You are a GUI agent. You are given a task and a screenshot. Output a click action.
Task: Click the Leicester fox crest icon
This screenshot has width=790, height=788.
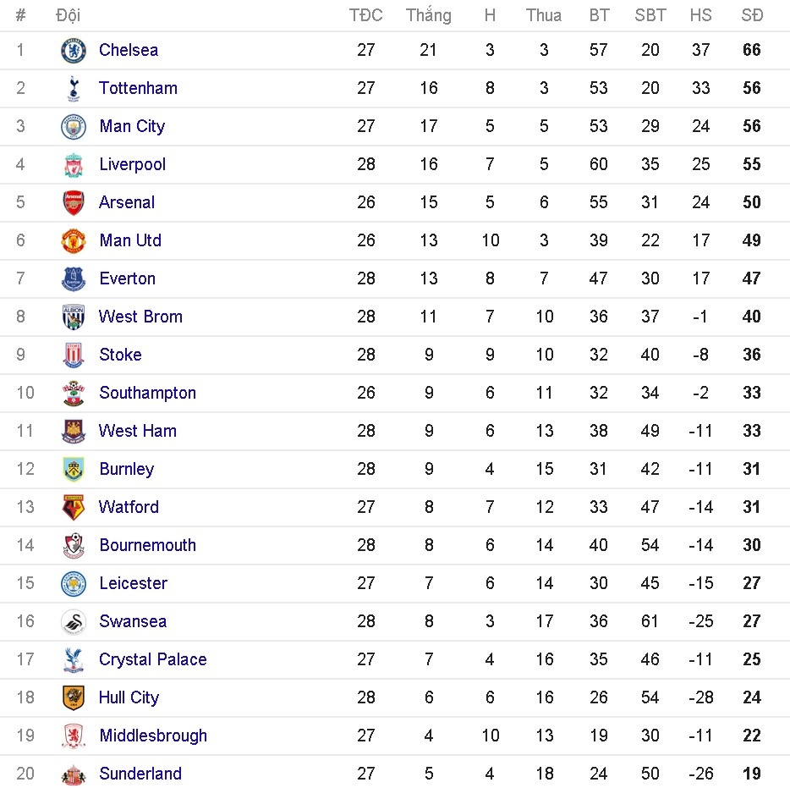pyautogui.click(x=73, y=583)
